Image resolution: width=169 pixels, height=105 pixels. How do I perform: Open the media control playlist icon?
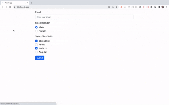(155, 7)
